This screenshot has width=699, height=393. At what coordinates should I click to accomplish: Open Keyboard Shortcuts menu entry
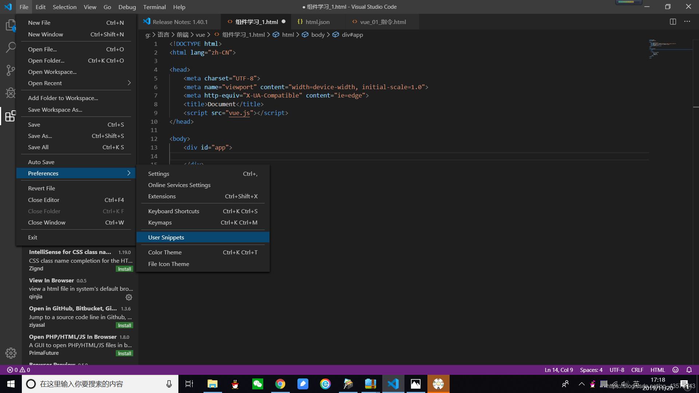203,211
